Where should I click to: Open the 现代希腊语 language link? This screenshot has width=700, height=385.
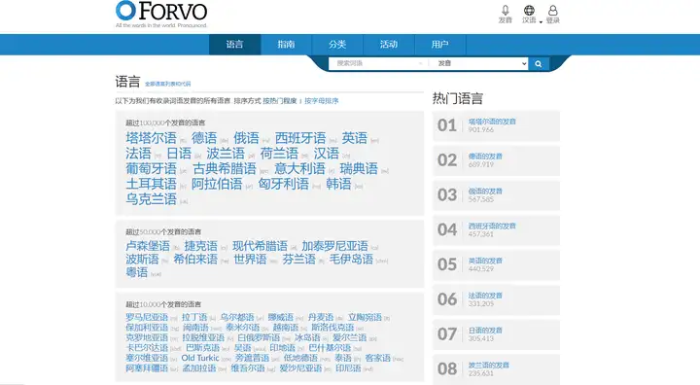click(x=260, y=246)
